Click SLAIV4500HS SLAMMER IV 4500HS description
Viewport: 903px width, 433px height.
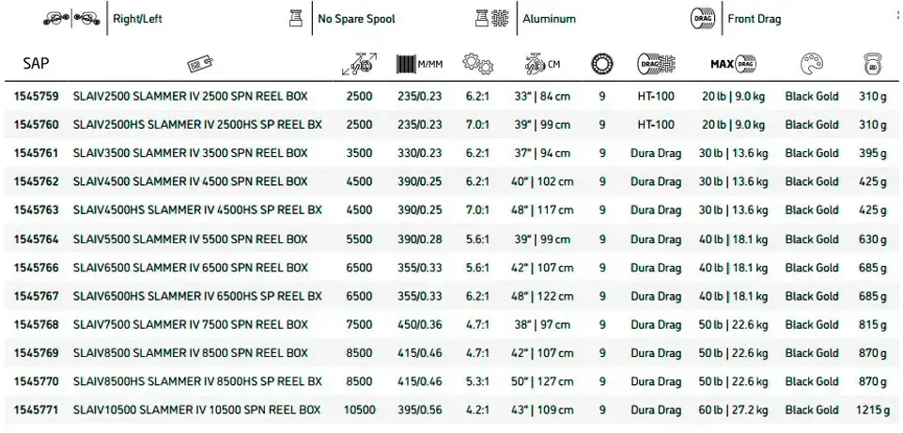tap(197, 210)
